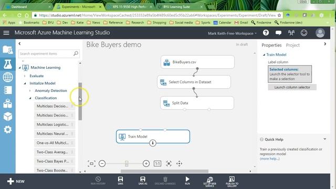
Task: Click the smiley feedback icon
Action: click(304, 33)
